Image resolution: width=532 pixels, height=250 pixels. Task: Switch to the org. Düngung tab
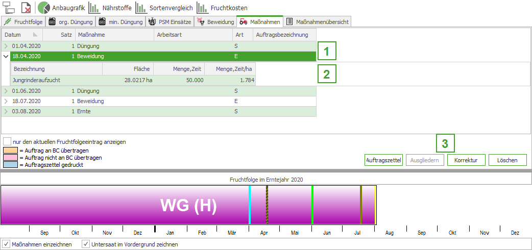pos(70,21)
